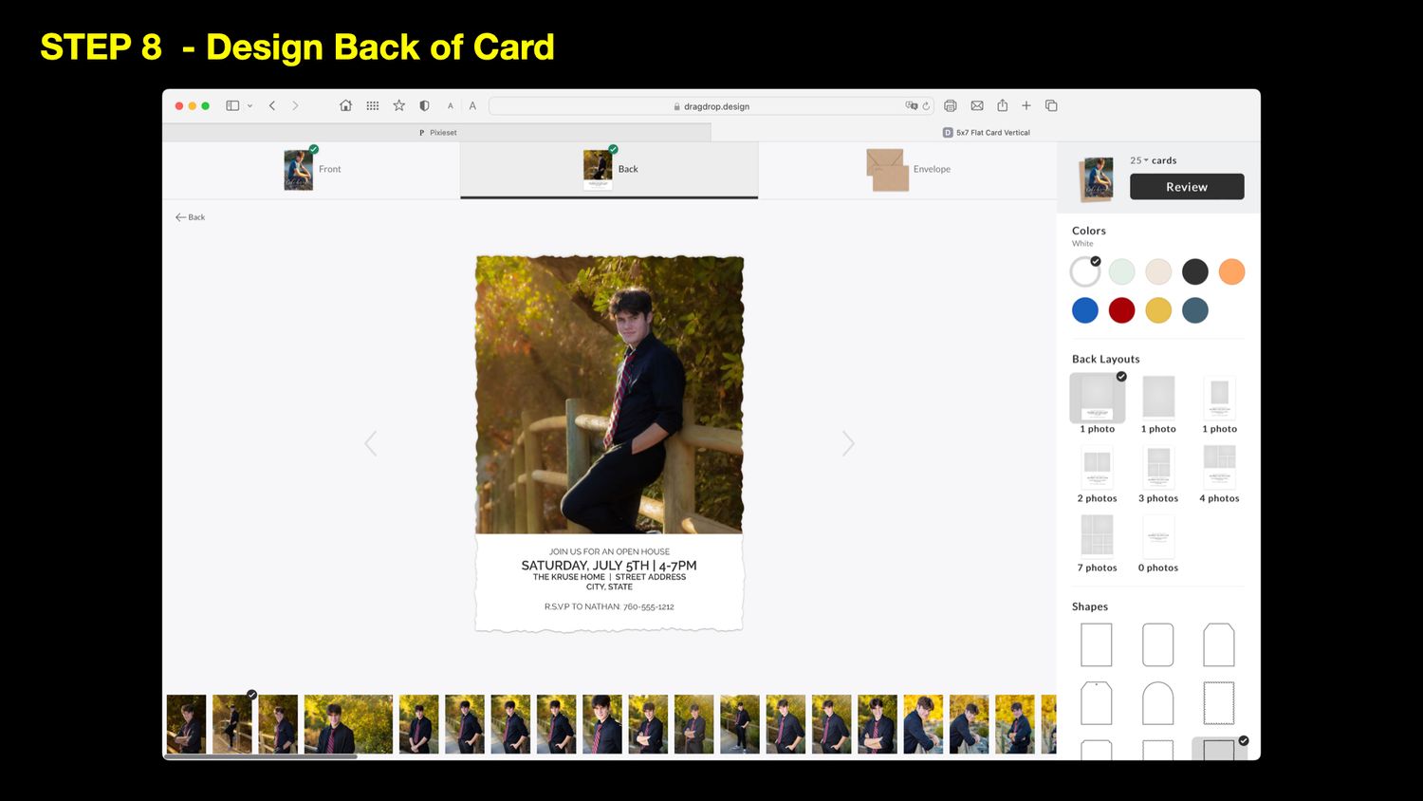This screenshot has height=801, width=1423.
Task: Show next card side with right chevron
Action: [x=848, y=443]
